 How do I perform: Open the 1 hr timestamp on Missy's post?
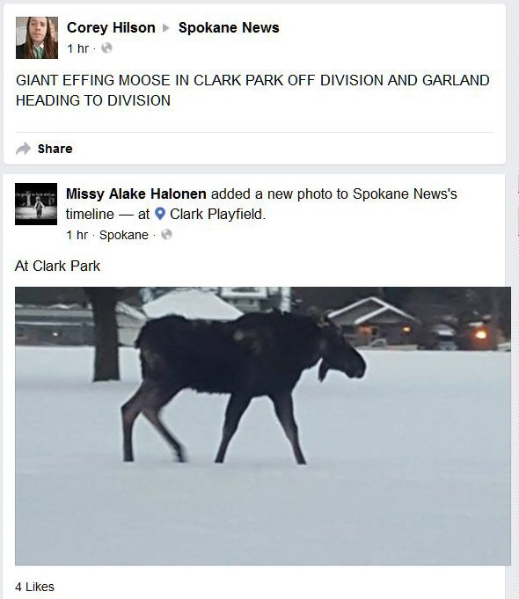(77, 235)
